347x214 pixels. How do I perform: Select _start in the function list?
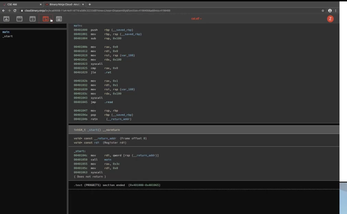click(7, 36)
